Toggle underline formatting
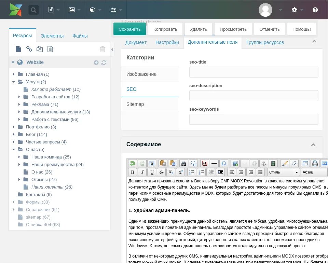This screenshot has height=263, width=328. (152, 172)
